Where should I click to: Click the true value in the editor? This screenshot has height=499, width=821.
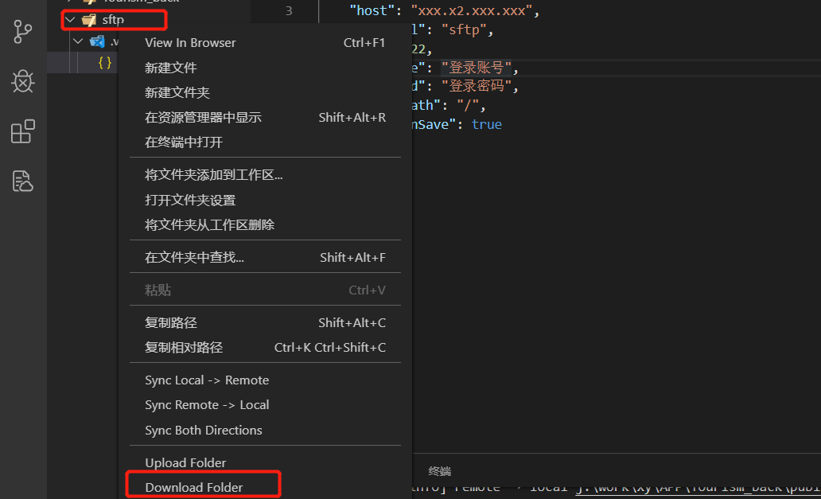(486, 123)
